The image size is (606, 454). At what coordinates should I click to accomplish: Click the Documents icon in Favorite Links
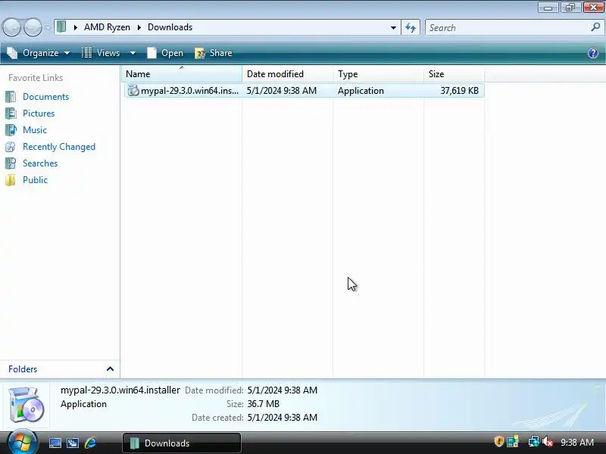pos(11,97)
